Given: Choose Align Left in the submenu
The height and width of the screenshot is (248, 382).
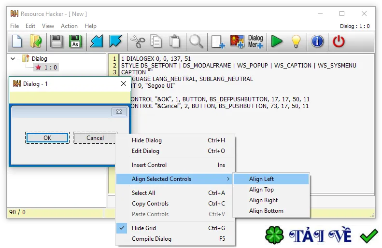Looking at the screenshot, I should [x=271, y=179].
